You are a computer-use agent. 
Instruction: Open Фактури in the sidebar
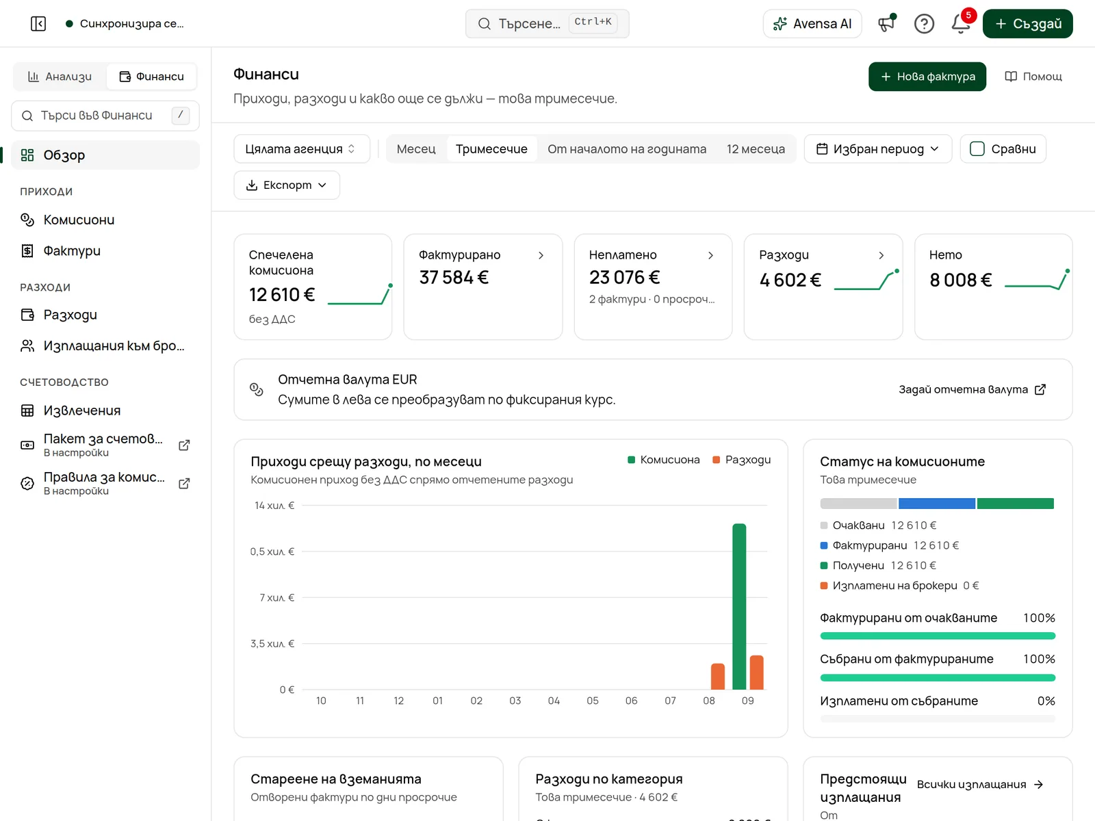click(105, 251)
